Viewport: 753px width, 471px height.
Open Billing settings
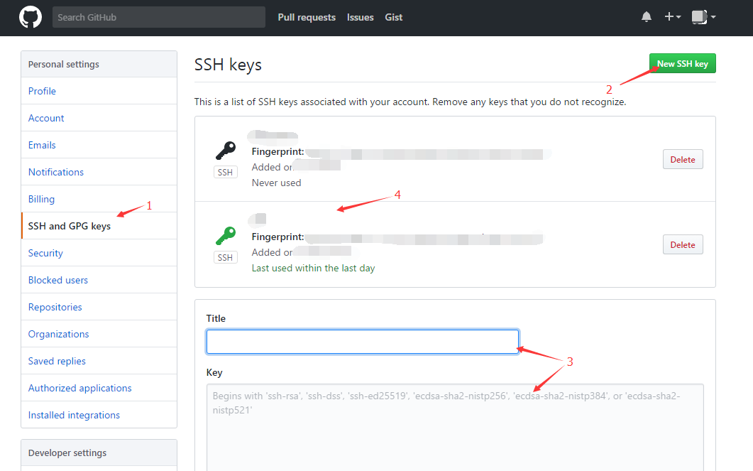coord(99,198)
